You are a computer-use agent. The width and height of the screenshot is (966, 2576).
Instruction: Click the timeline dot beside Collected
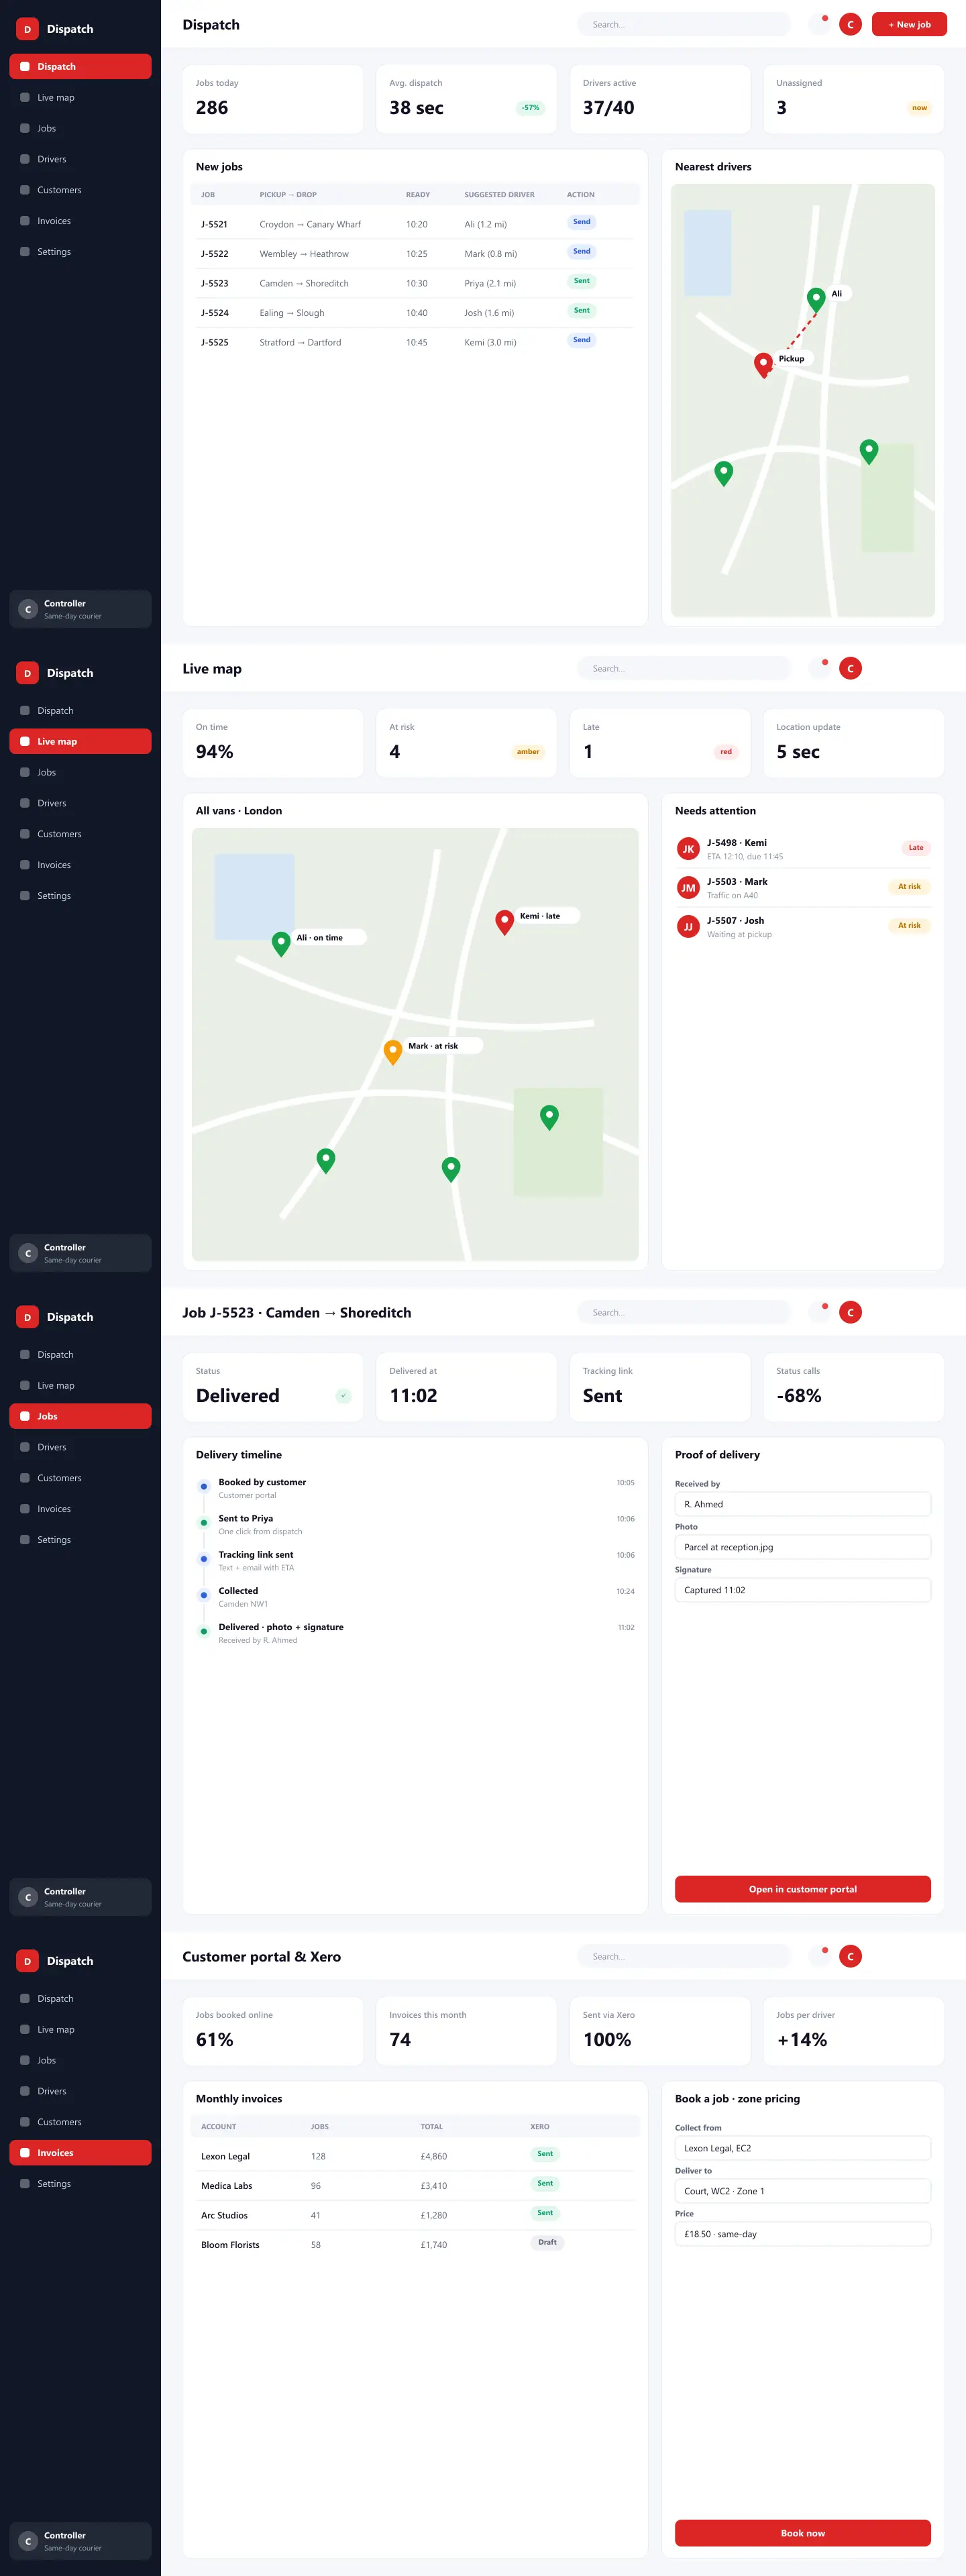[x=204, y=1595]
